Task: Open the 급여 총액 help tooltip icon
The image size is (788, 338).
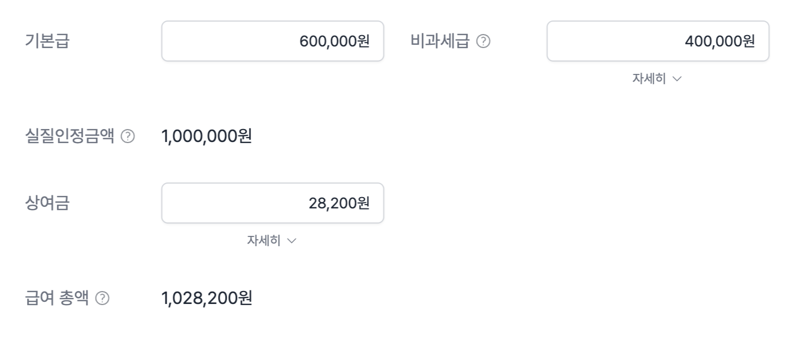Action: (x=102, y=298)
